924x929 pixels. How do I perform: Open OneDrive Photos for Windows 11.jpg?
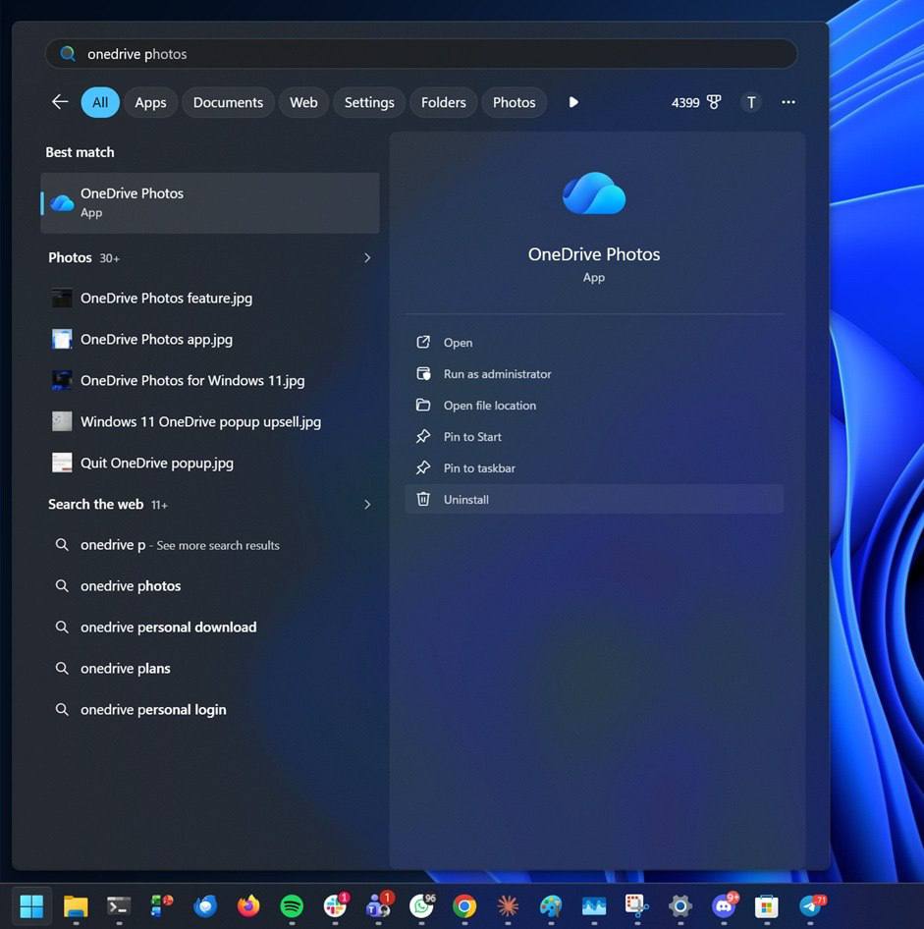coord(210,380)
